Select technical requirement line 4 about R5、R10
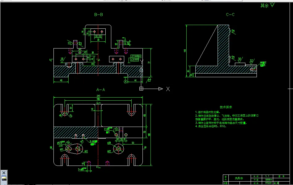The height and width of the screenshot is (185, 293). 210,126
